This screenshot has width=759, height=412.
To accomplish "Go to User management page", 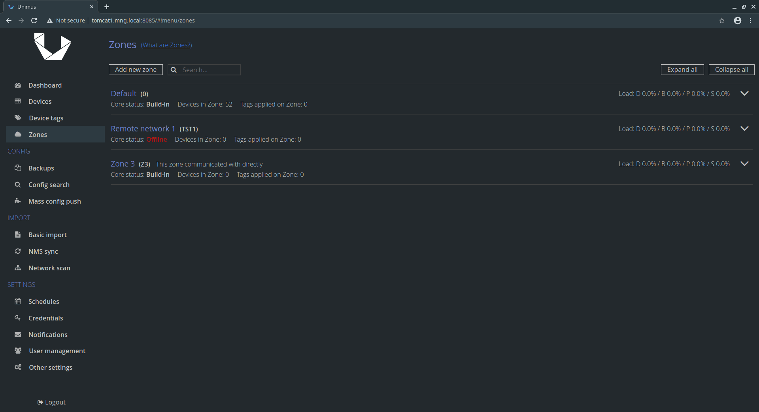I will coord(57,351).
